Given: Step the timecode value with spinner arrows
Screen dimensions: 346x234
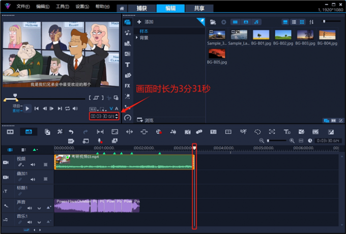Looking at the screenshot, I should click(x=117, y=116).
